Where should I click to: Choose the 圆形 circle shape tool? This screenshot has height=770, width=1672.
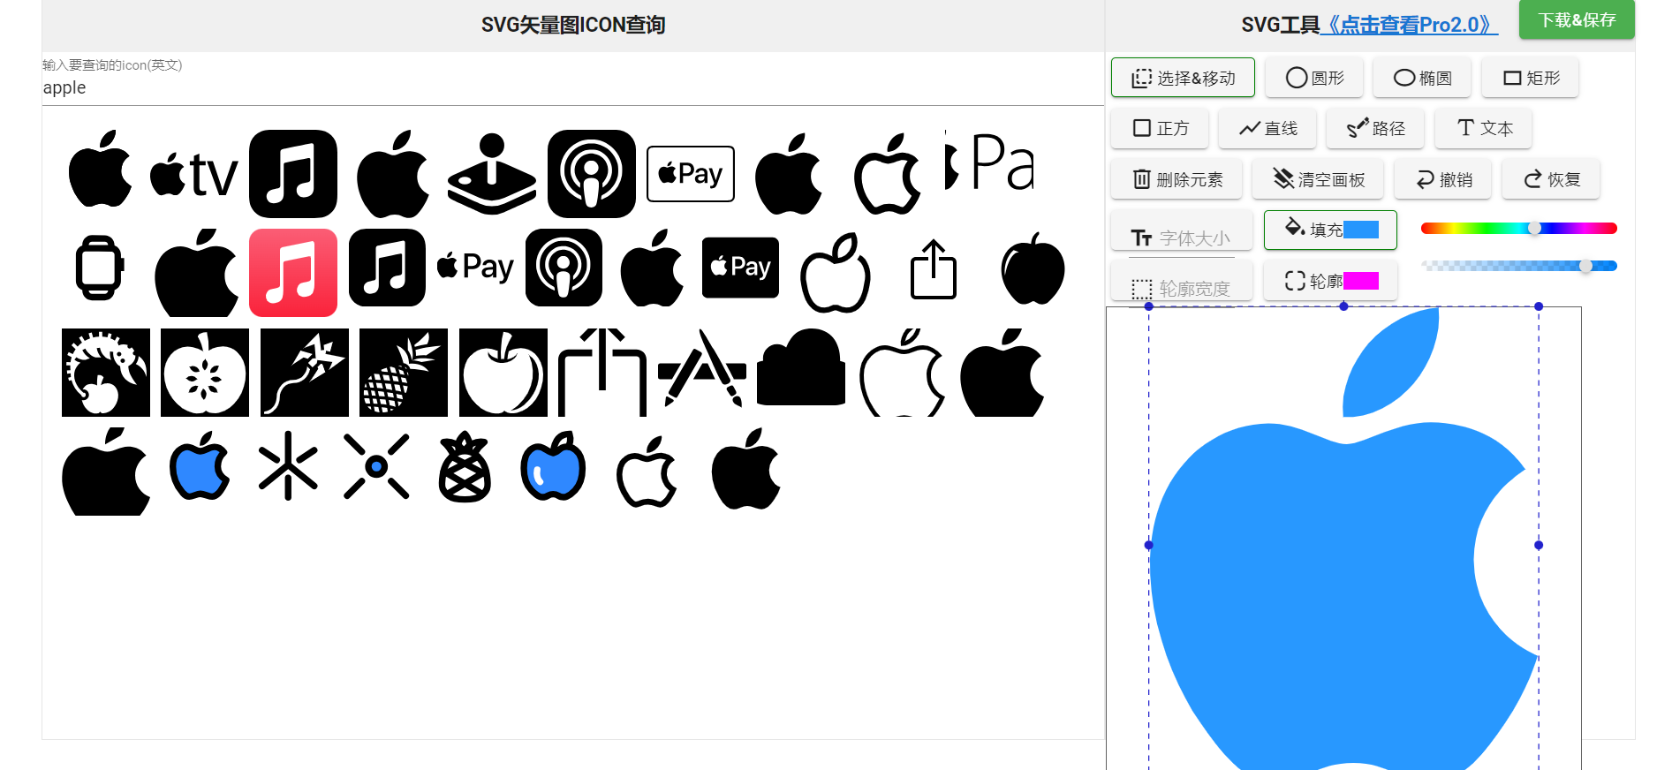coord(1314,78)
